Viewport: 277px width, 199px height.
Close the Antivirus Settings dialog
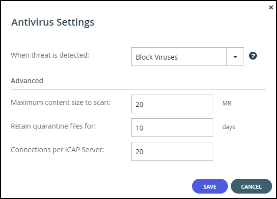[271, 7]
